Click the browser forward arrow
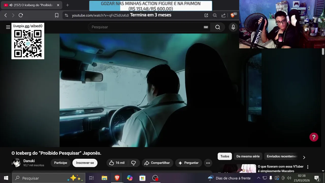 tap(13, 15)
